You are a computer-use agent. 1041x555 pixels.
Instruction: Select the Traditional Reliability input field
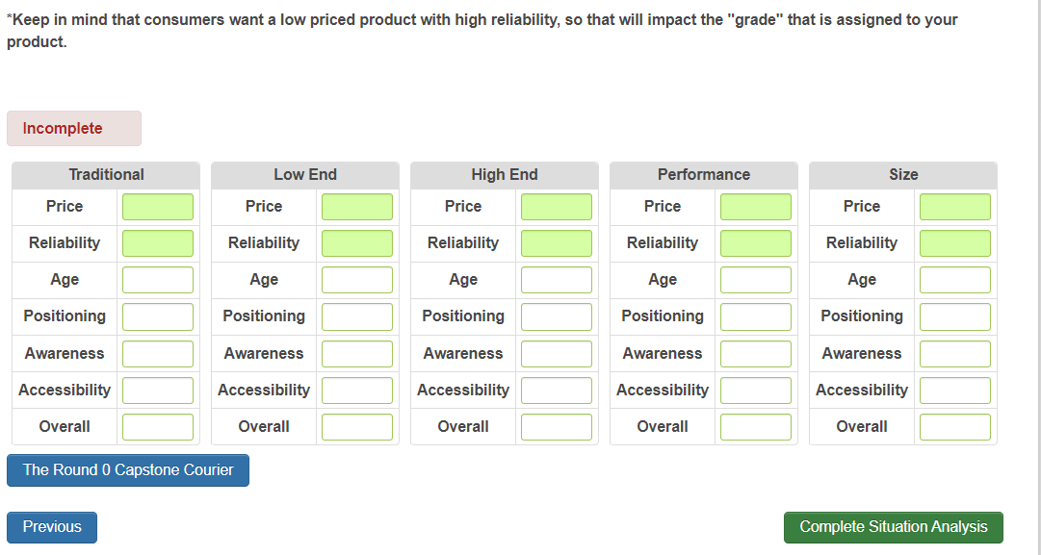158,243
